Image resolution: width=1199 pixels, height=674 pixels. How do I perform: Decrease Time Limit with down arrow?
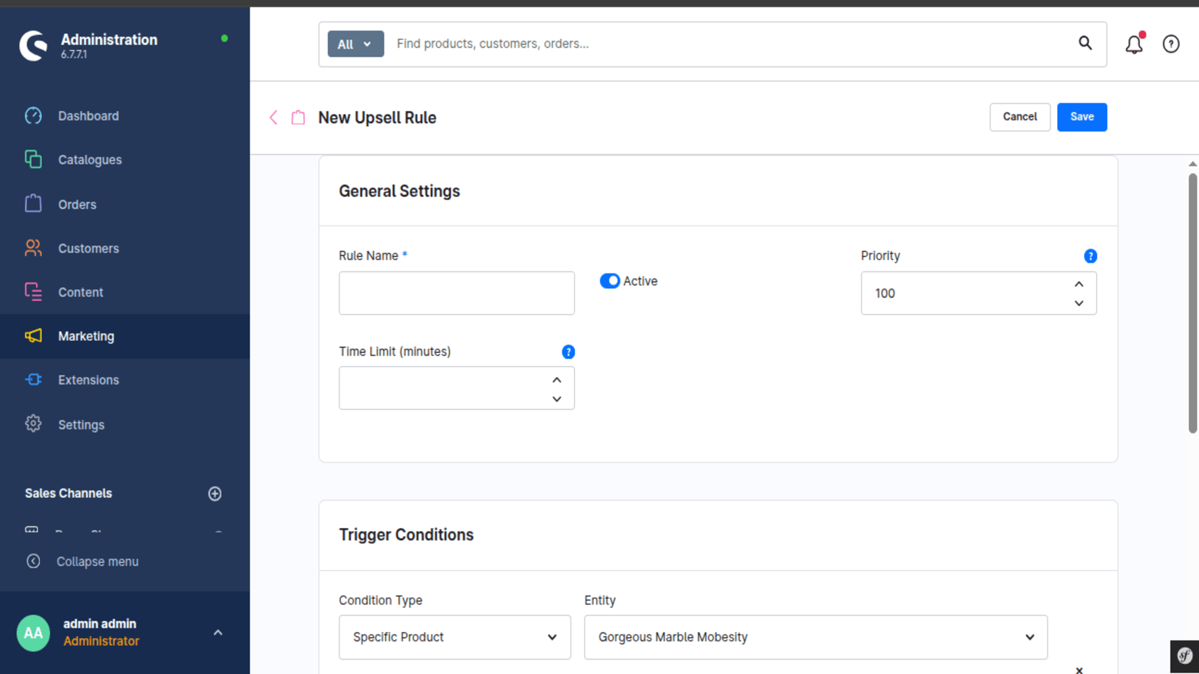click(x=556, y=399)
